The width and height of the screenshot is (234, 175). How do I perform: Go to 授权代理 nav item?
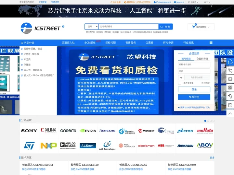coord(110,43)
